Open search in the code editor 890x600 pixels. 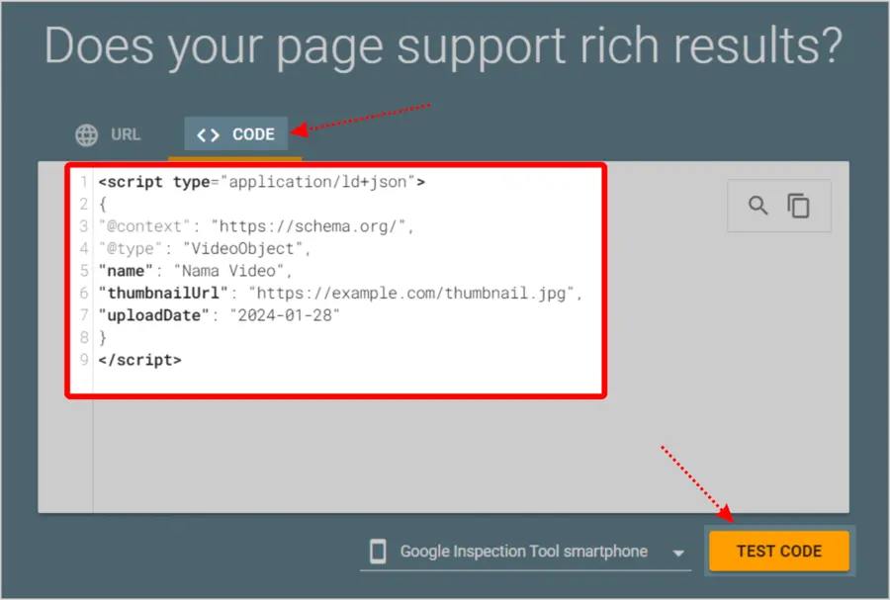(757, 206)
